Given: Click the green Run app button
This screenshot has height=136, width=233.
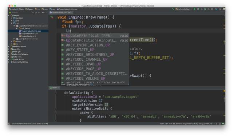Looking at the screenshot, I should 195,9.
